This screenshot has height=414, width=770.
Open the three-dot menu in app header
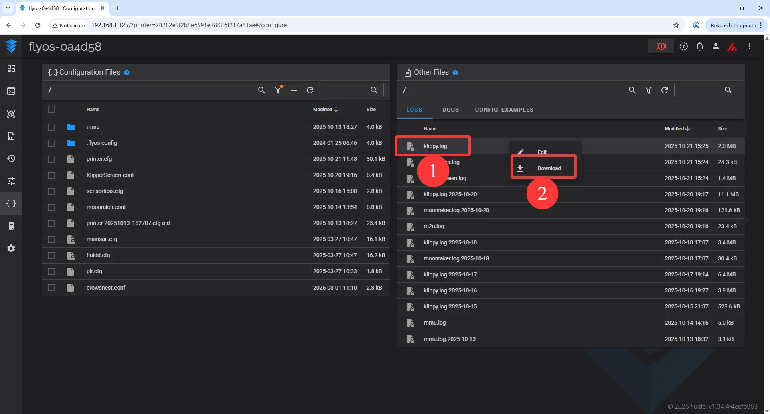point(749,47)
